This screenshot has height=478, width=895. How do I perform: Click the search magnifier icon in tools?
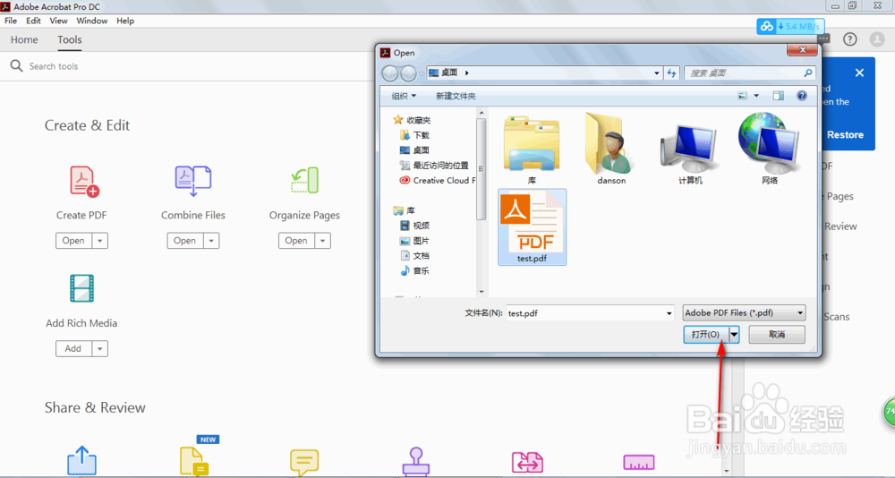16,66
